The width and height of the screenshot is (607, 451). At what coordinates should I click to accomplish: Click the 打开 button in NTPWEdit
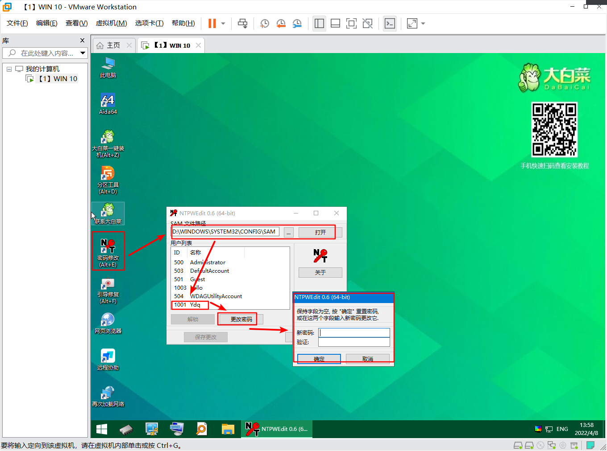pos(320,233)
